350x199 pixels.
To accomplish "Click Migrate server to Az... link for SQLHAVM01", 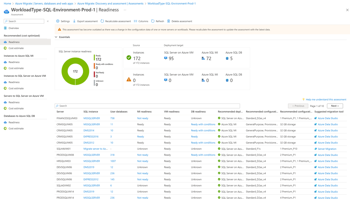I will (x=95, y=149).
